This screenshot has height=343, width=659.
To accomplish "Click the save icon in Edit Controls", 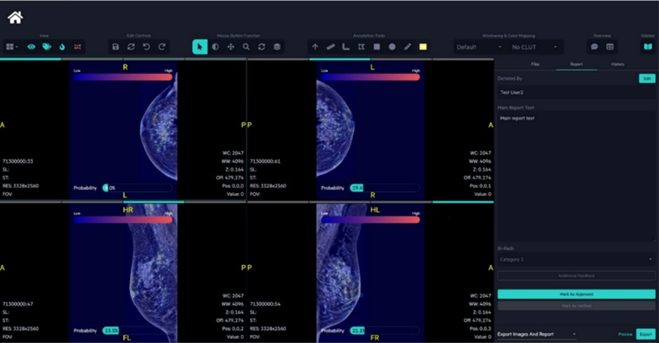I will tap(116, 47).
